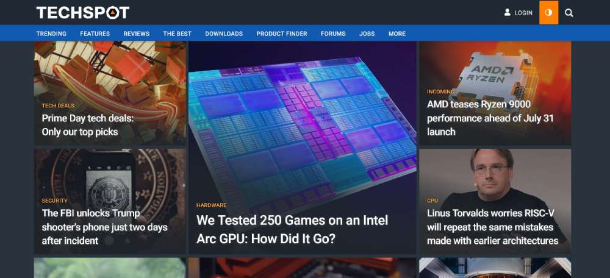Open the Jobs page
This screenshot has width=610, height=278.
click(367, 34)
